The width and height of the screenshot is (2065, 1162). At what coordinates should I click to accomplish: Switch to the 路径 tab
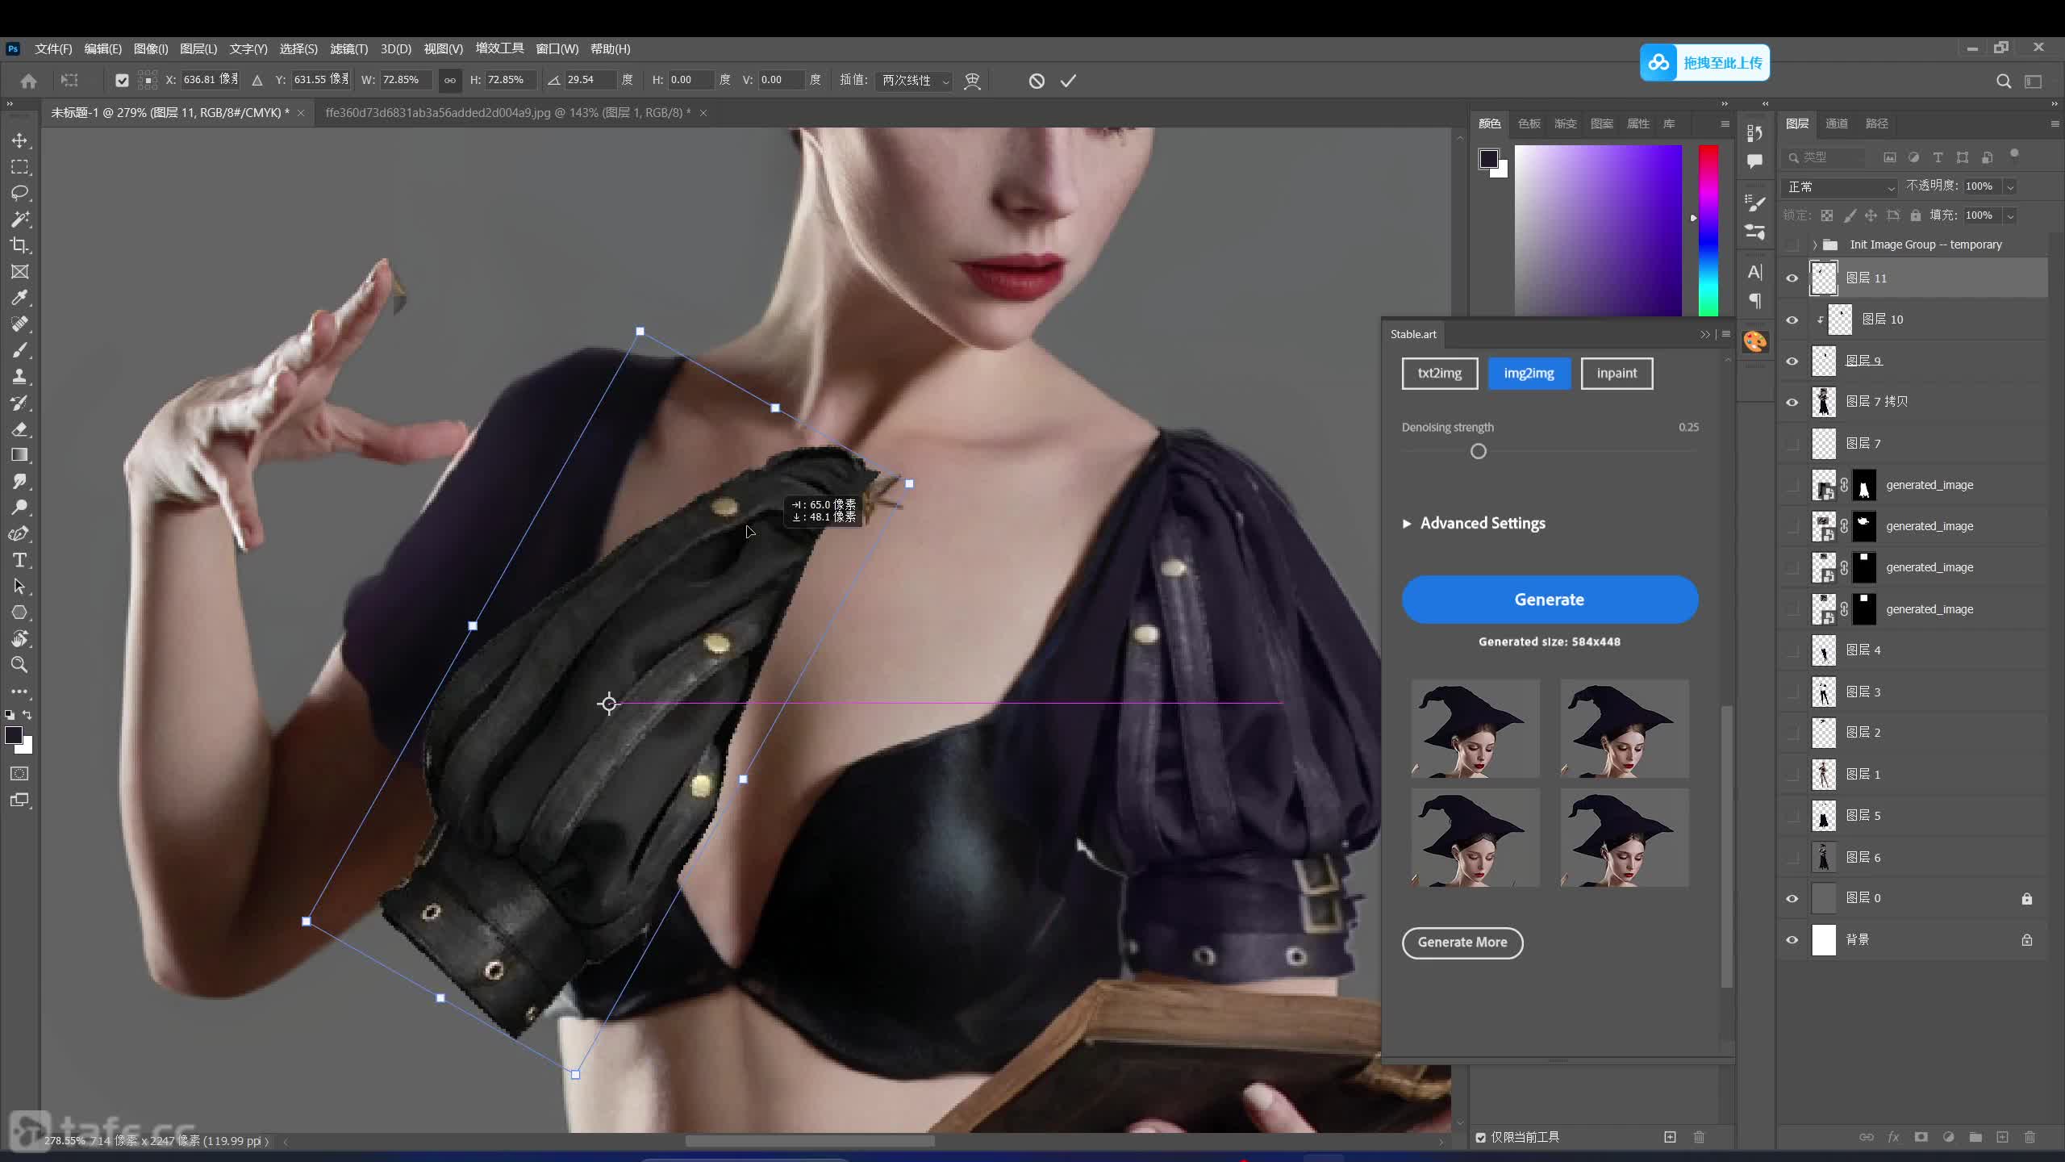1877,123
